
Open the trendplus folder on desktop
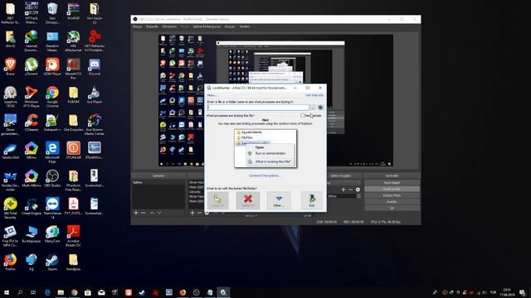click(73, 262)
